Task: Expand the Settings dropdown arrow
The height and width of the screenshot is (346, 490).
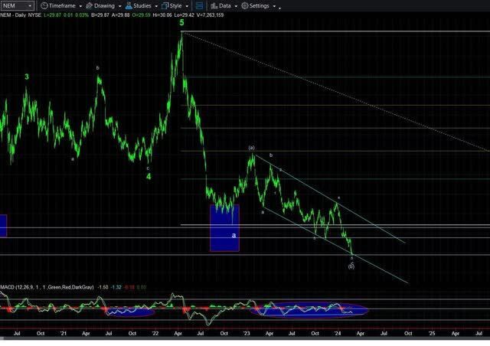Action: 274,6
